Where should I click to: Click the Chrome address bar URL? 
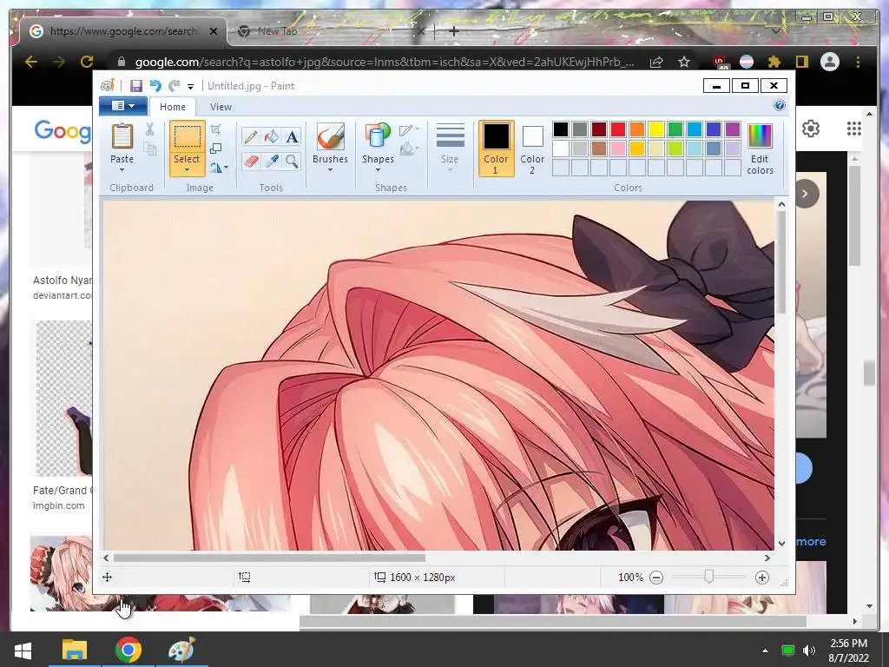(385, 62)
